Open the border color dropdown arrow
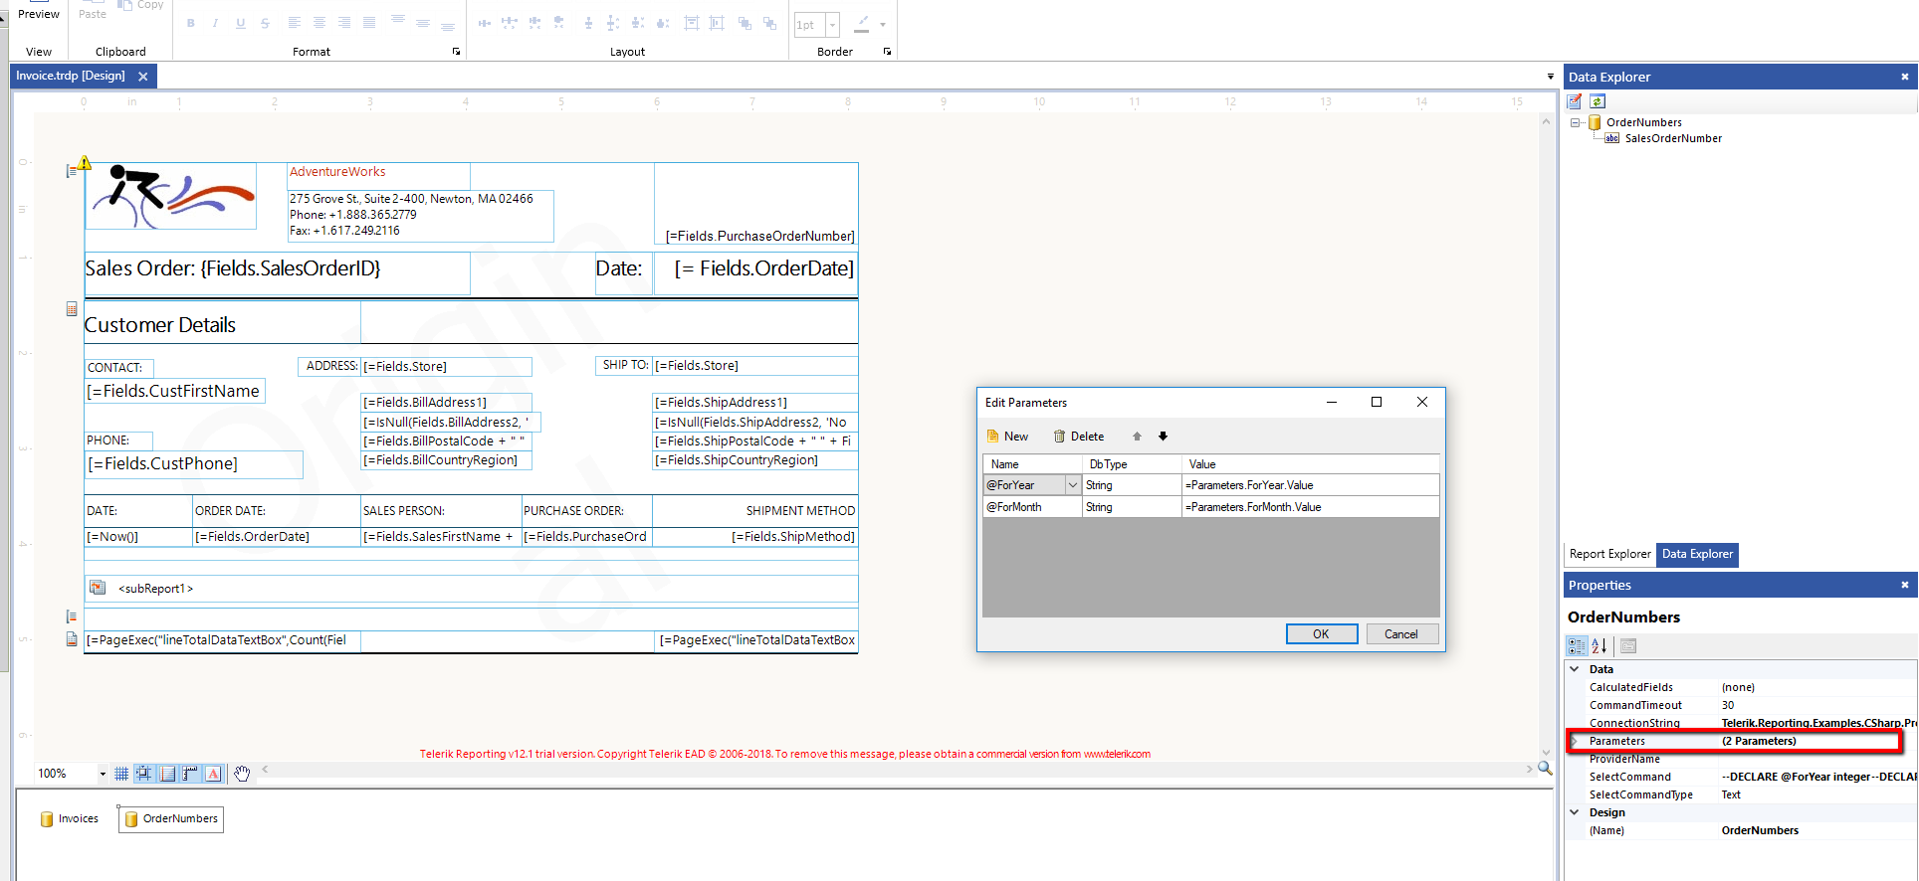This screenshot has width=1919, height=881. [883, 25]
